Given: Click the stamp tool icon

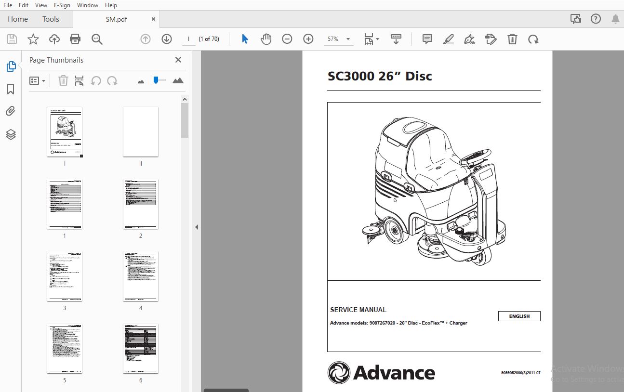Looking at the screenshot, I should point(491,39).
